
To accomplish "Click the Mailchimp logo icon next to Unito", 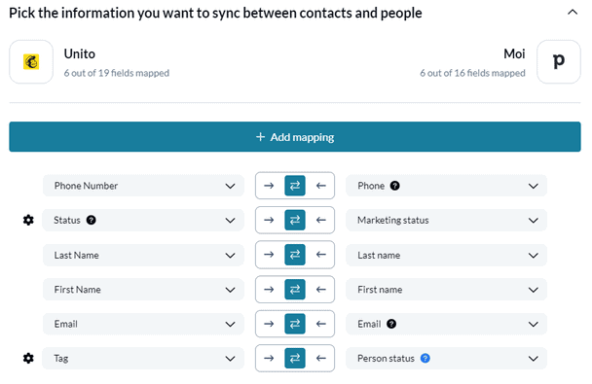I will tap(31, 62).
